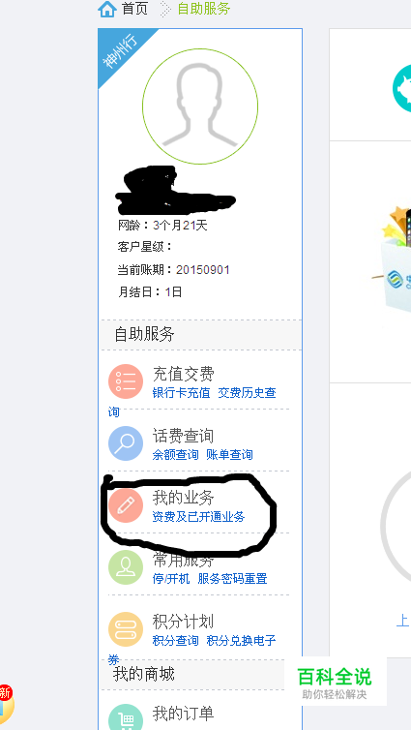Viewport: 411px width, 730px height.
Task: Select the 我的业务 pencil icon
Action: 126,505
